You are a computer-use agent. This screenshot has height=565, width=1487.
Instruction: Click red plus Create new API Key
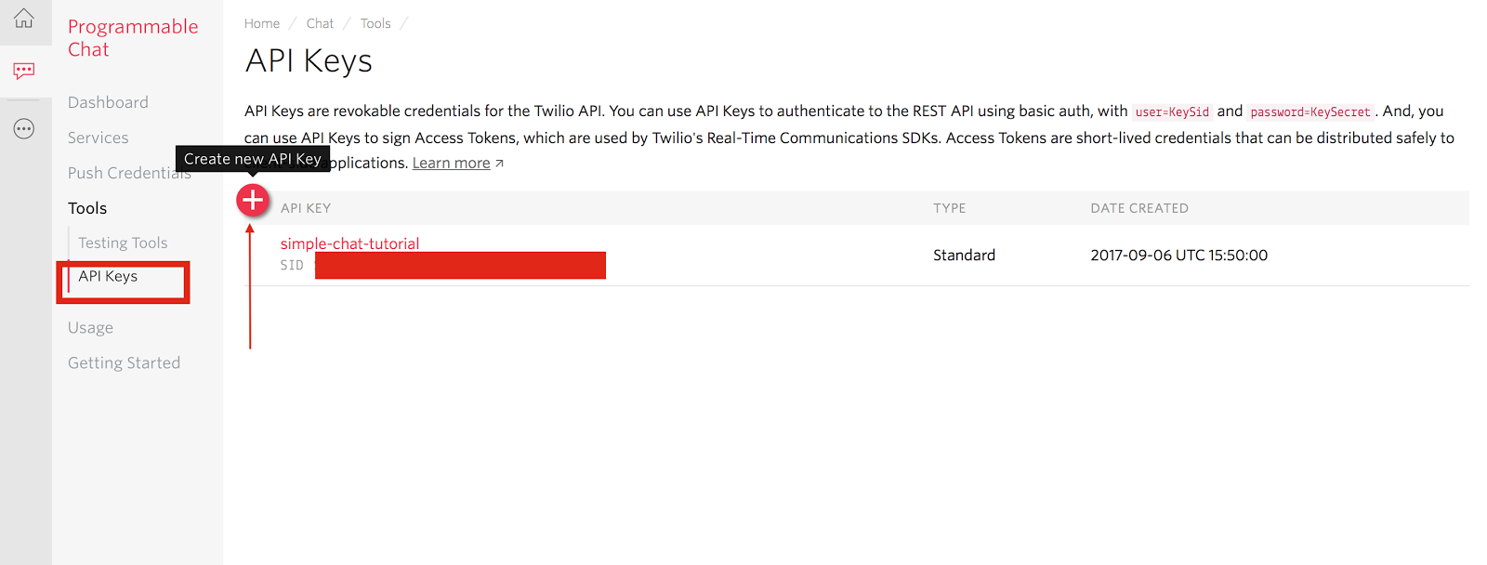click(x=253, y=200)
